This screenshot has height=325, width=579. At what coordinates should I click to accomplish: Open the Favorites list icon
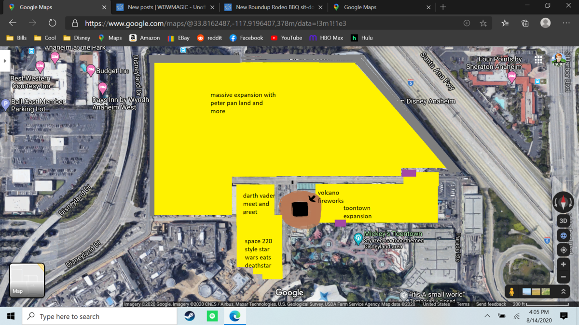pyautogui.click(x=505, y=23)
